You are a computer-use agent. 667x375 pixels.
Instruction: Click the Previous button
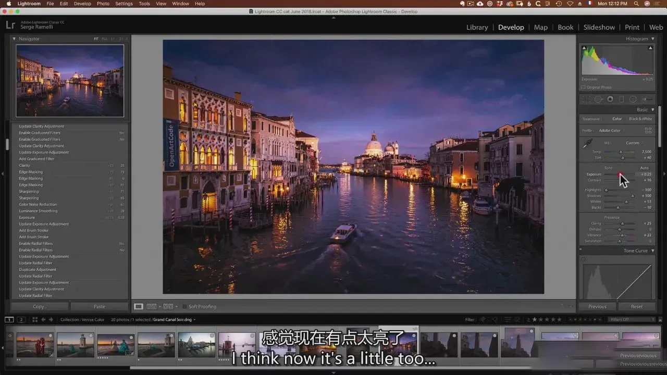point(598,307)
